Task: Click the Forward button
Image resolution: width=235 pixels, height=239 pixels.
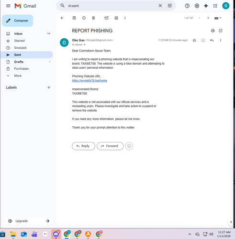Action: click(110, 146)
